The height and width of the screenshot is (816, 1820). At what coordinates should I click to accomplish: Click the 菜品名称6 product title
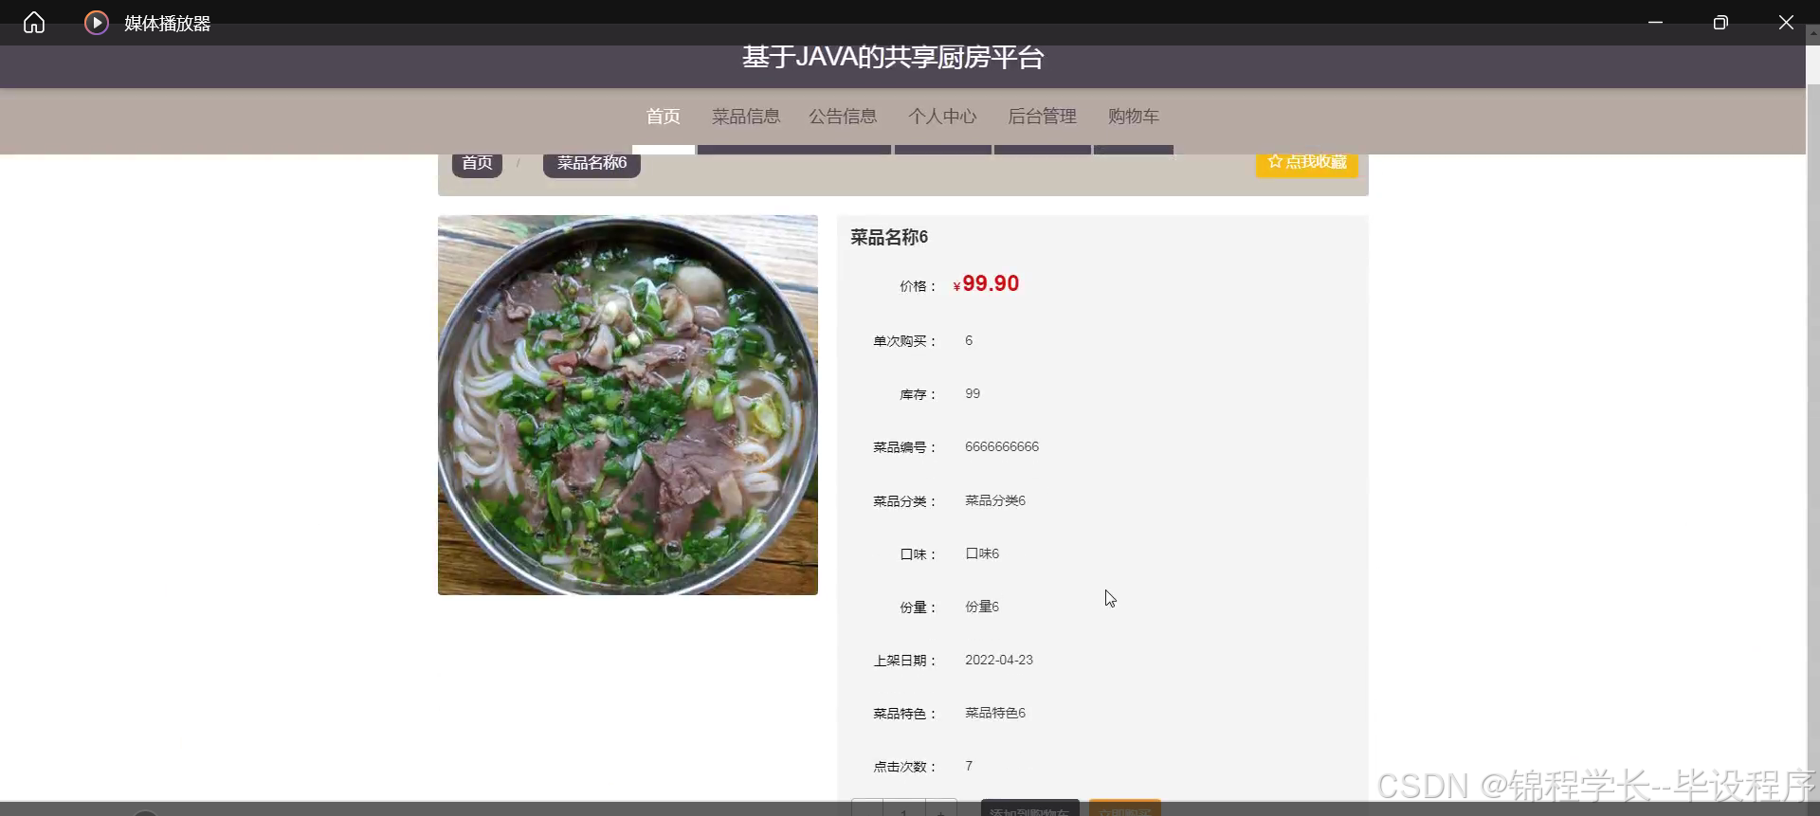[889, 237]
